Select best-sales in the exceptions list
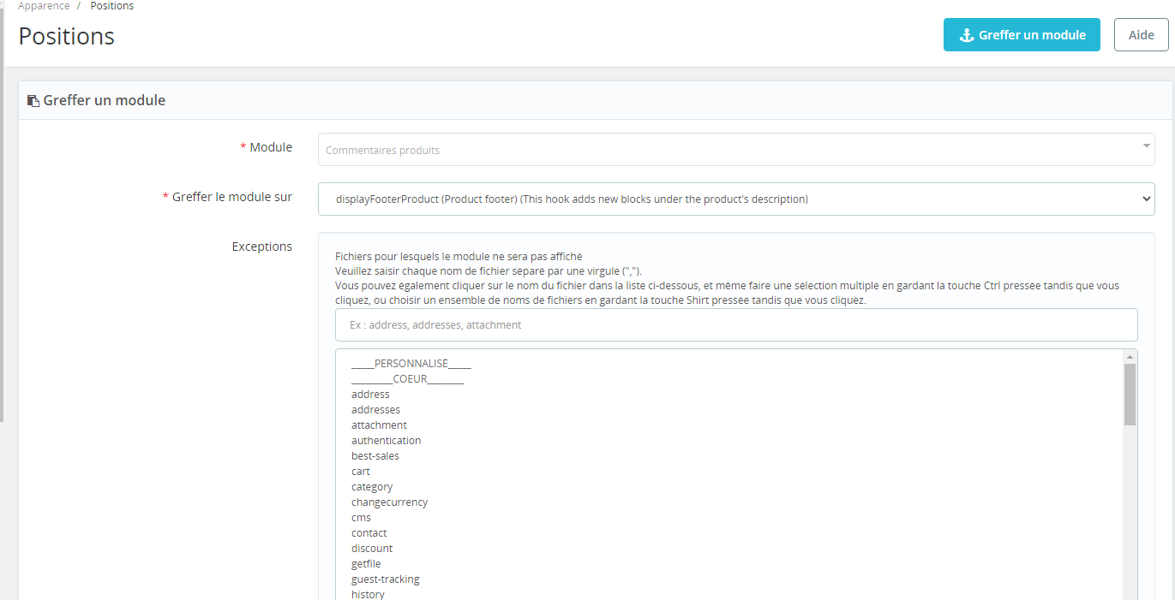Image resolution: width=1175 pixels, height=600 pixels. click(x=375, y=456)
